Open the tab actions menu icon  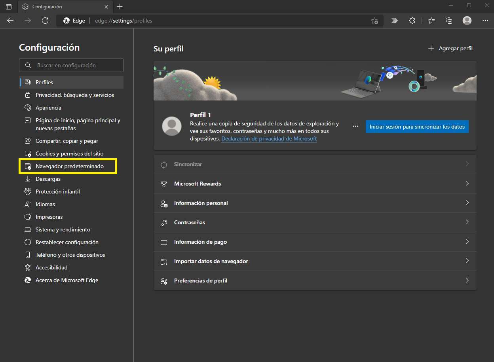click(x=9, y=7)
